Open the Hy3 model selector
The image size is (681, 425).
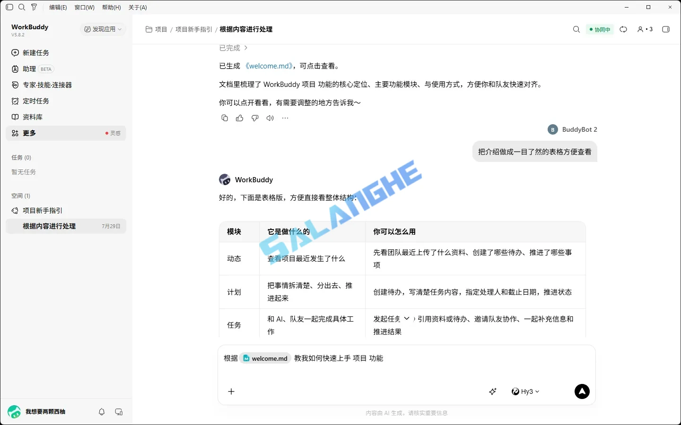click(x=525, y=391)
